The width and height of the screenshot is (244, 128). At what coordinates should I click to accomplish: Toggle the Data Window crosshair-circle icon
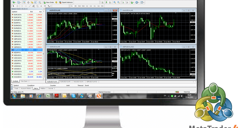(28, 2)
